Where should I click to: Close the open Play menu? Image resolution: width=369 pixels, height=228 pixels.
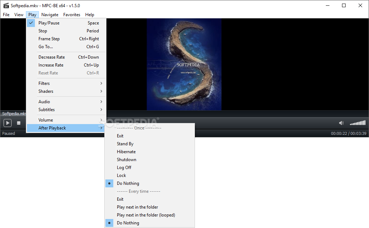click(32, 15)
